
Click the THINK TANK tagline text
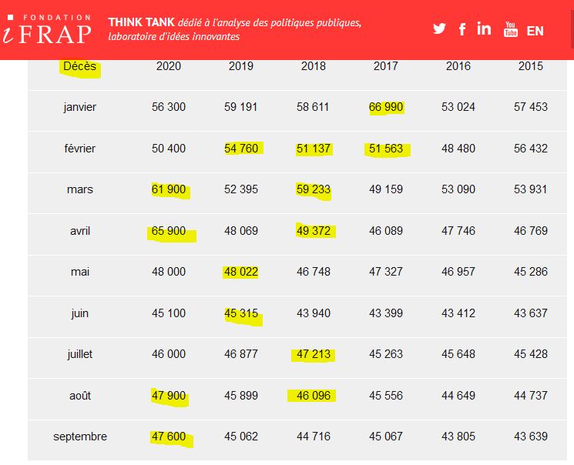click(235, 29)
